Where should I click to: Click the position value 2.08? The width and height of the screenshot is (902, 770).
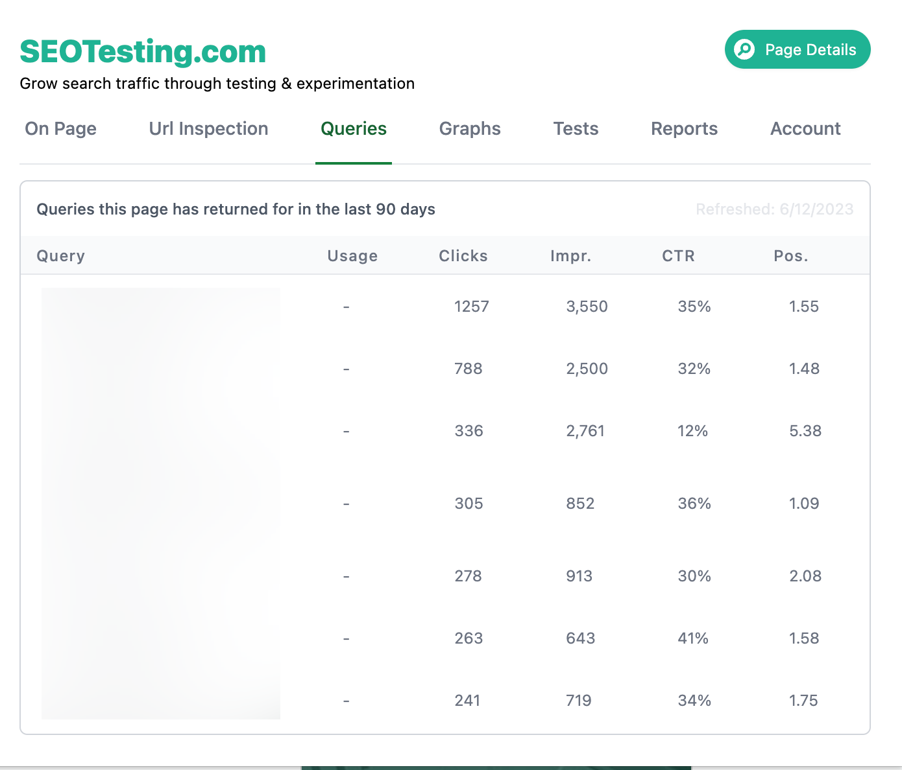[x=805, y=576]
